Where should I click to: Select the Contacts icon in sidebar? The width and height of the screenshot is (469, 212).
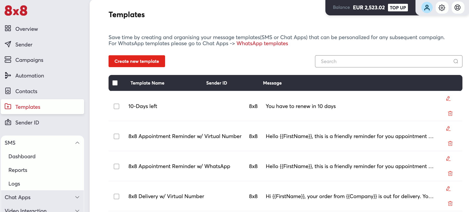tap(8, 91)
